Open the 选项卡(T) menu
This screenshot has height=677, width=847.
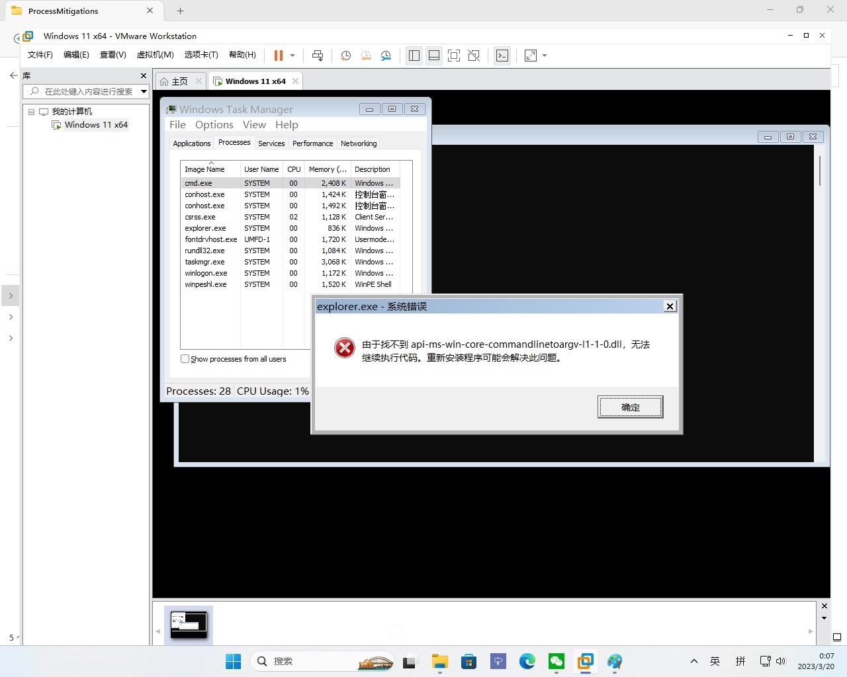(201, 55)
